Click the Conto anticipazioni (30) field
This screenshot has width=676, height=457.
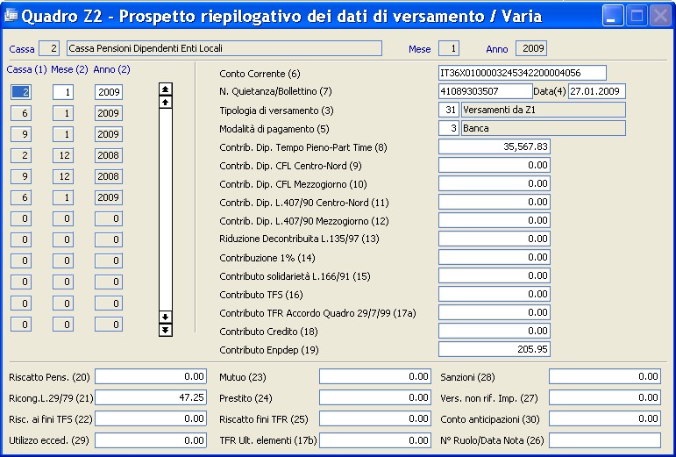[605, 418]
